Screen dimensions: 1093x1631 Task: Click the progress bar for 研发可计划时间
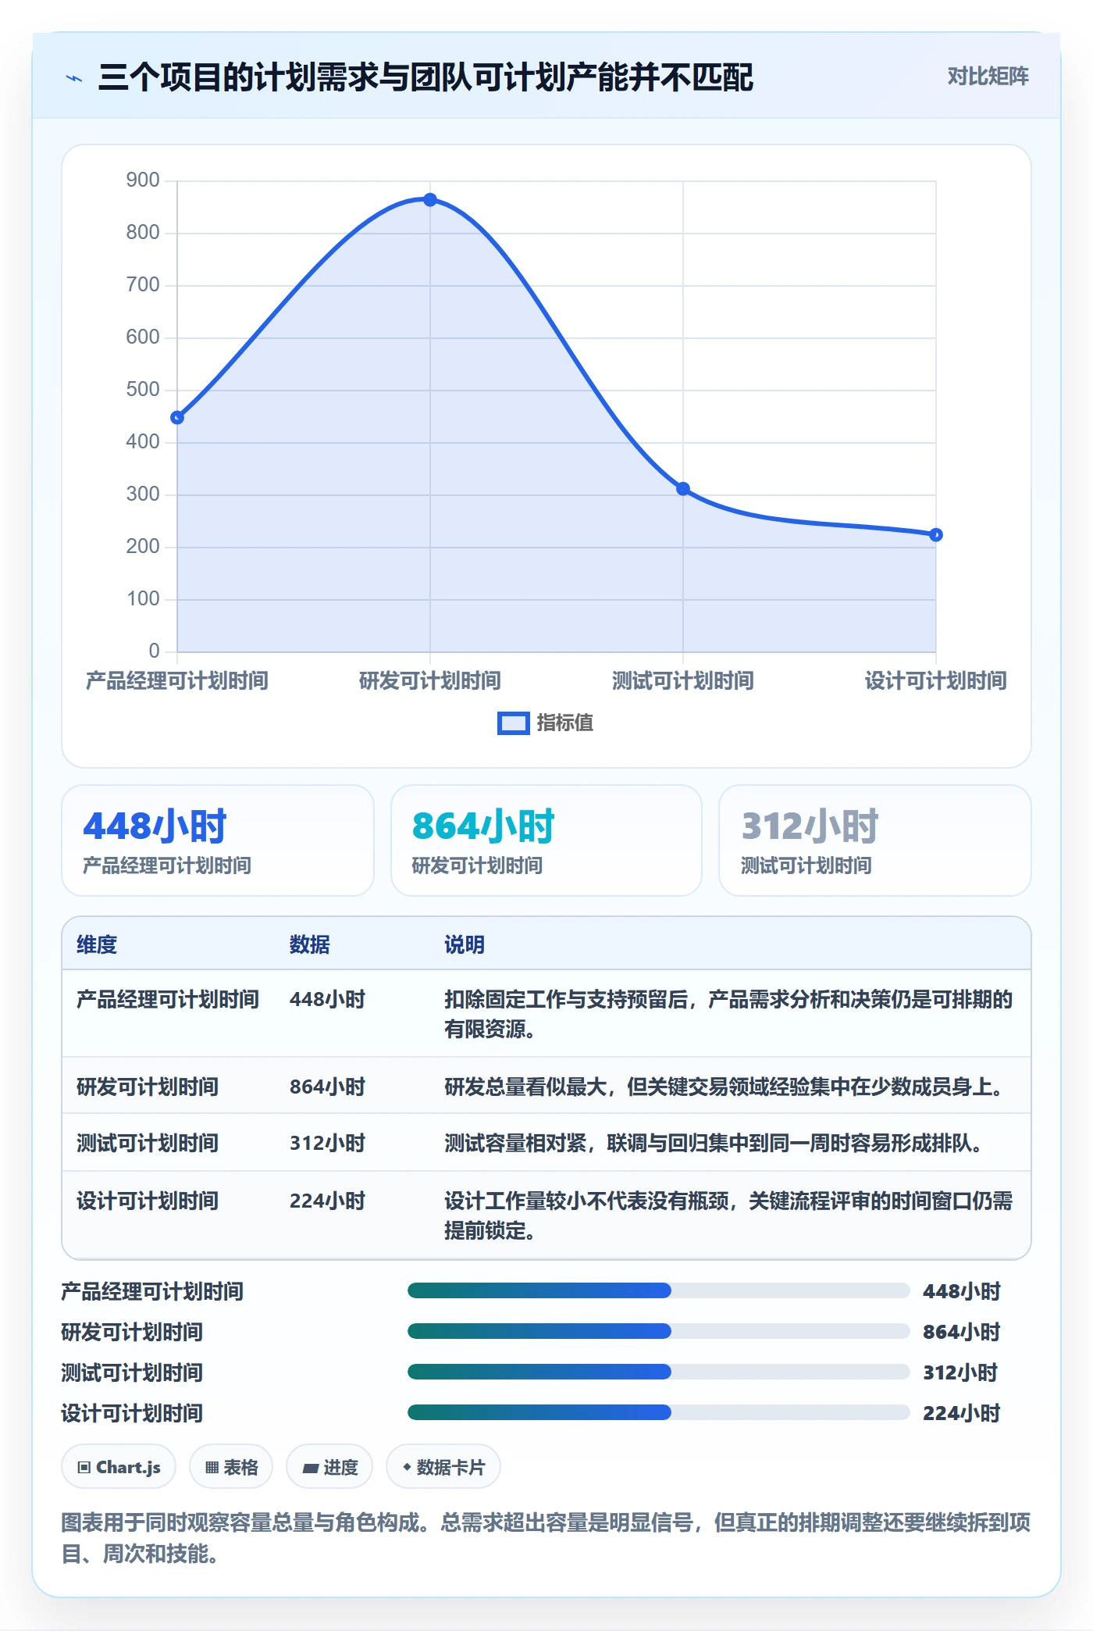click(x=659, y=1331)
